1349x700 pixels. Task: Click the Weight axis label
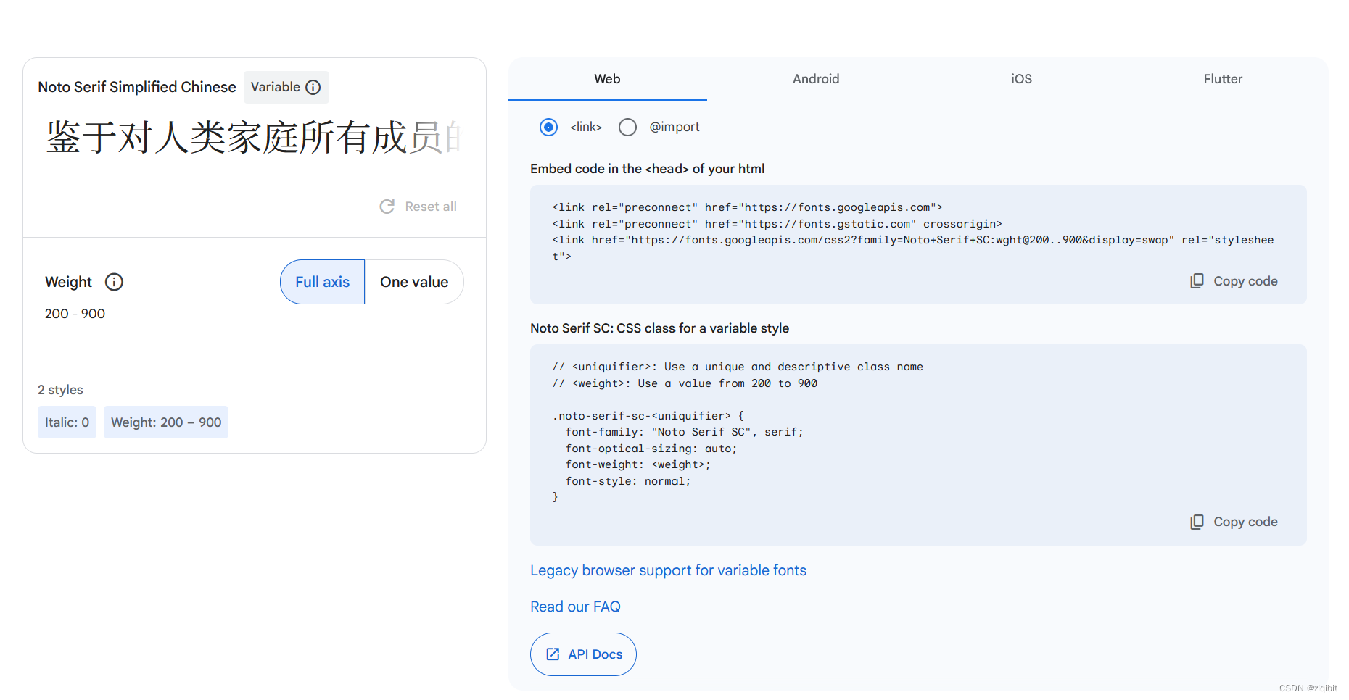coord(68,282)
